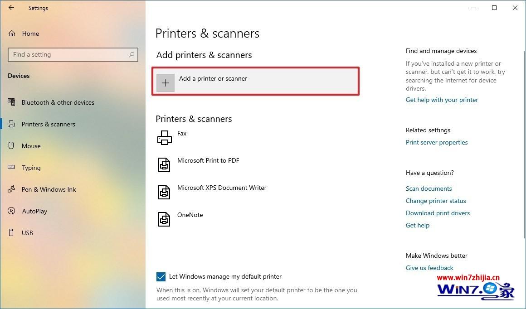
Task: Open the Printers & scanners page label
Action: pos(49,124)
